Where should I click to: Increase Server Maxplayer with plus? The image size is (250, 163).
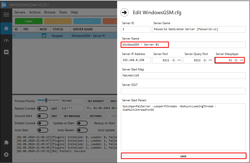click(236, 60)
